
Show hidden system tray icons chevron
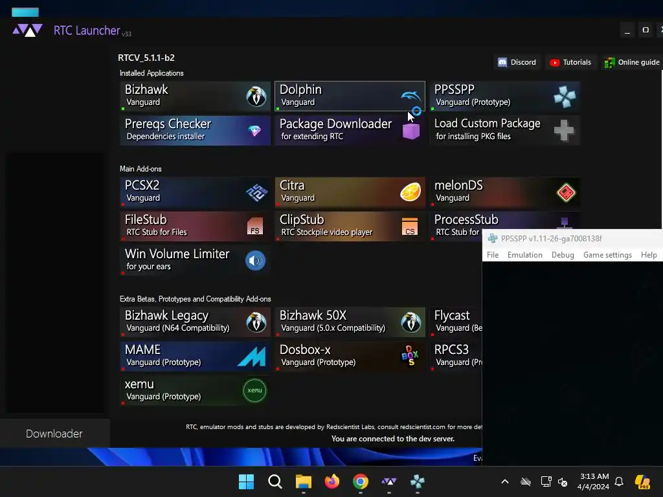click(x=505, y=481)
